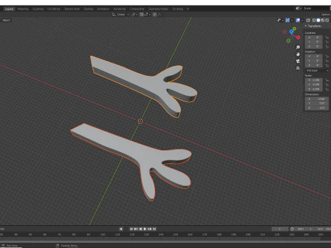Jump to the timeline start frame
The width and height of the screenshot is (331, 248).
(131, 229)
